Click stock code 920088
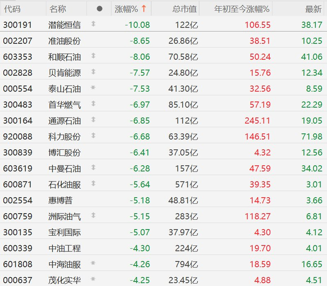Screen dimensions: 327x286 click(x=18, y=137)
